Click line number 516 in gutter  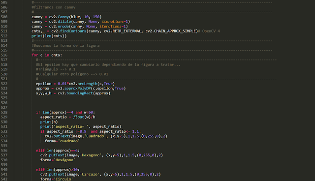(4, 55)
